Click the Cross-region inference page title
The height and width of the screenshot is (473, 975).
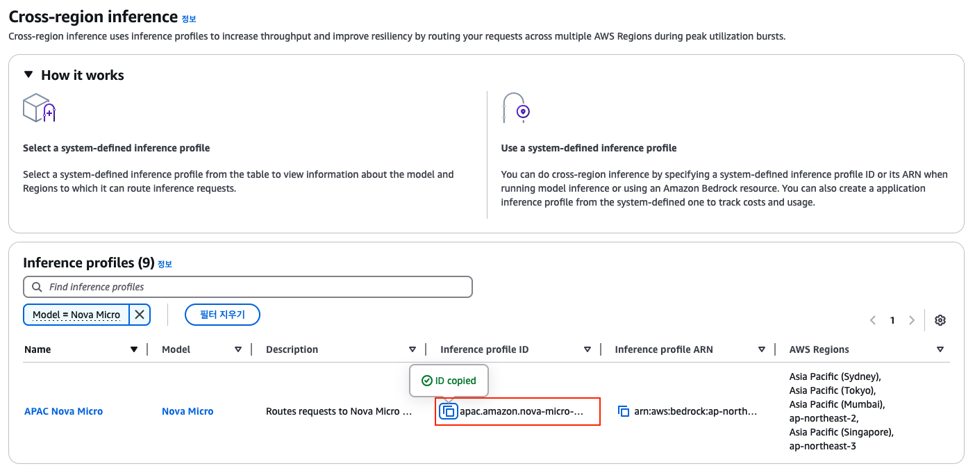pyautogui.click(x=93, y=17)
